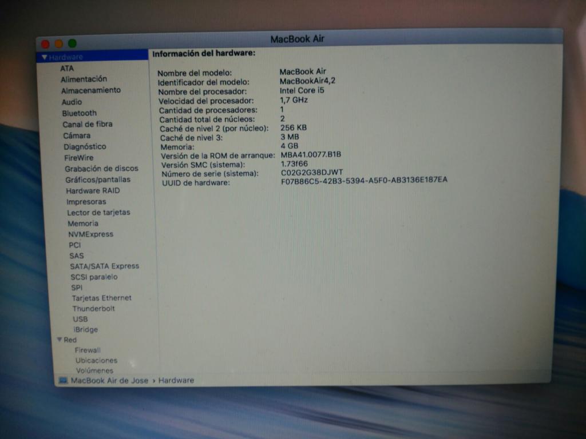
Task: Select Grabación de discos
Action: (x=102, y=169)
